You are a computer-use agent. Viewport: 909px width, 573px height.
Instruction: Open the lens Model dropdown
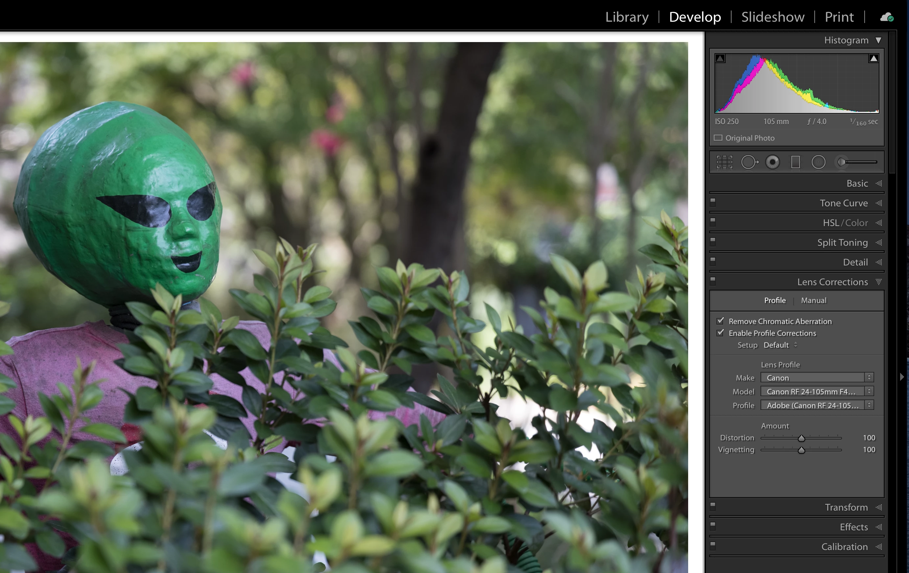point(817,391)
